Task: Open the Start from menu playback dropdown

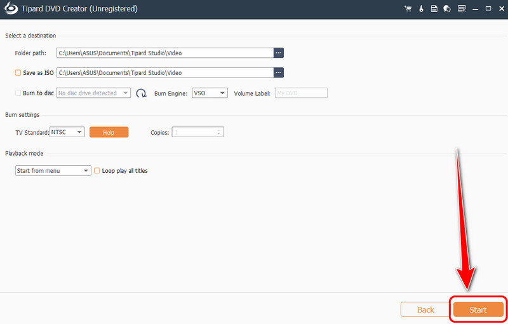Action: (x=53, y=170)
